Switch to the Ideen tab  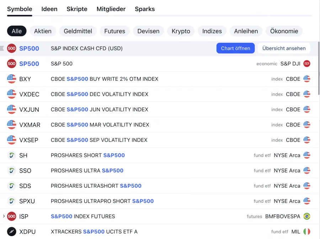[x=49, y=9]
